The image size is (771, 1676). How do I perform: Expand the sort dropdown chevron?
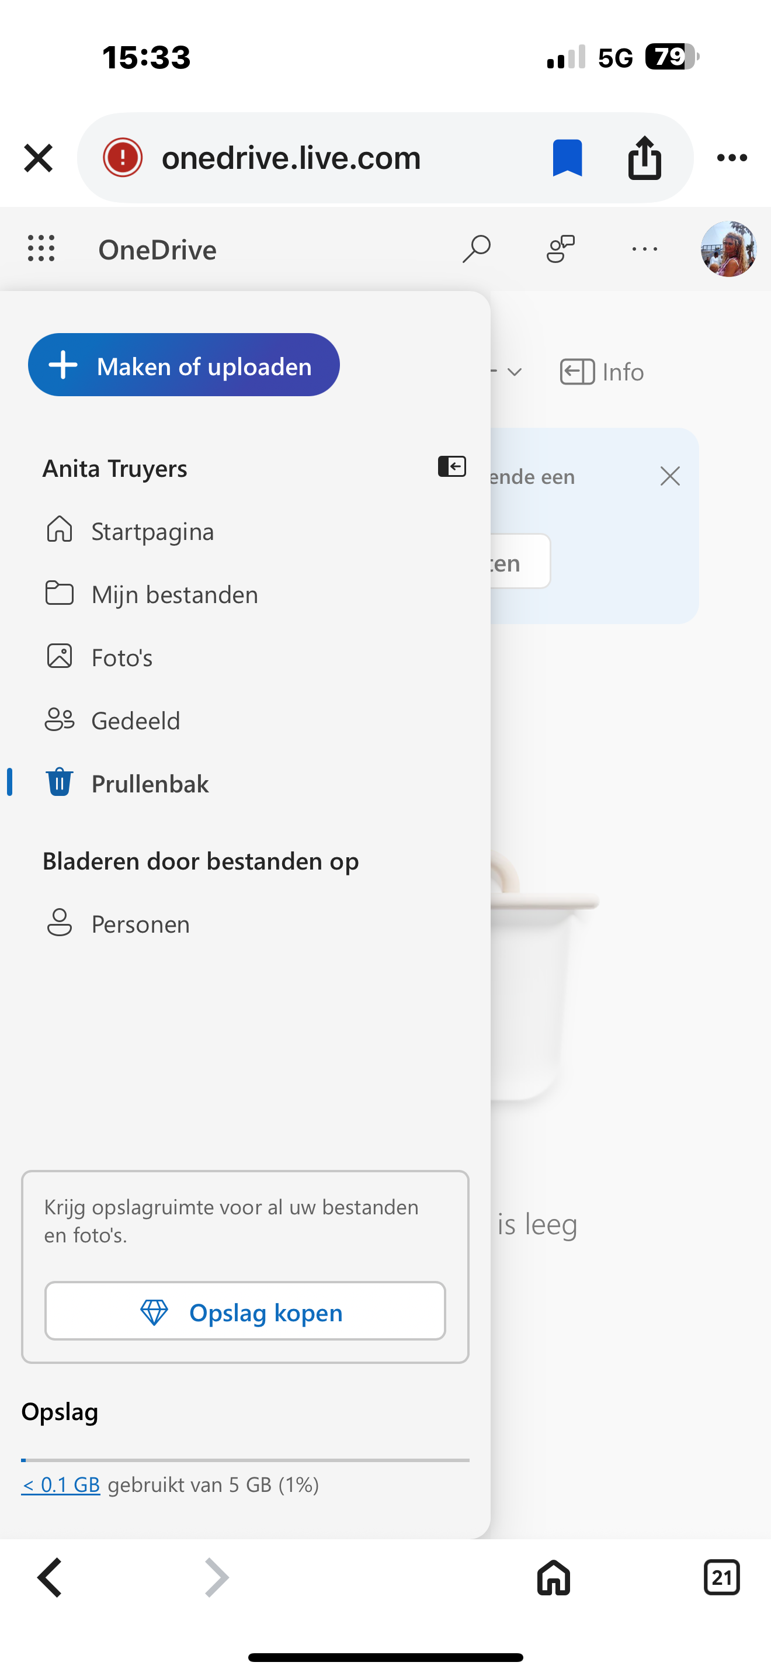click(x=514, y=372)
